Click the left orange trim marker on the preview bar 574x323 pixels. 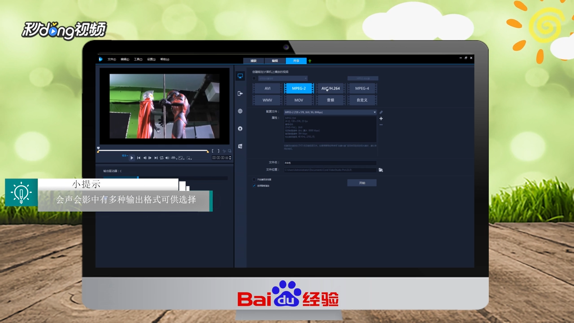(x=98, y=152)
